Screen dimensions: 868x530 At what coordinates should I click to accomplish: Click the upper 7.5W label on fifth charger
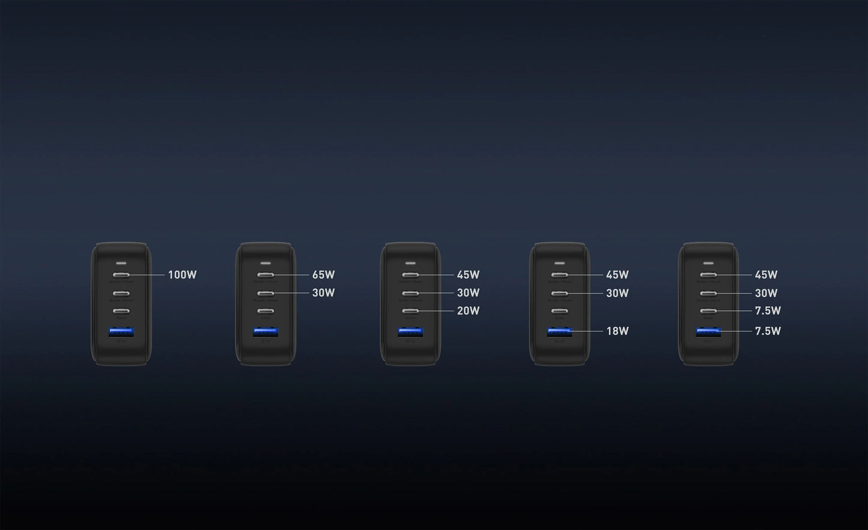(x=767, y=311)
